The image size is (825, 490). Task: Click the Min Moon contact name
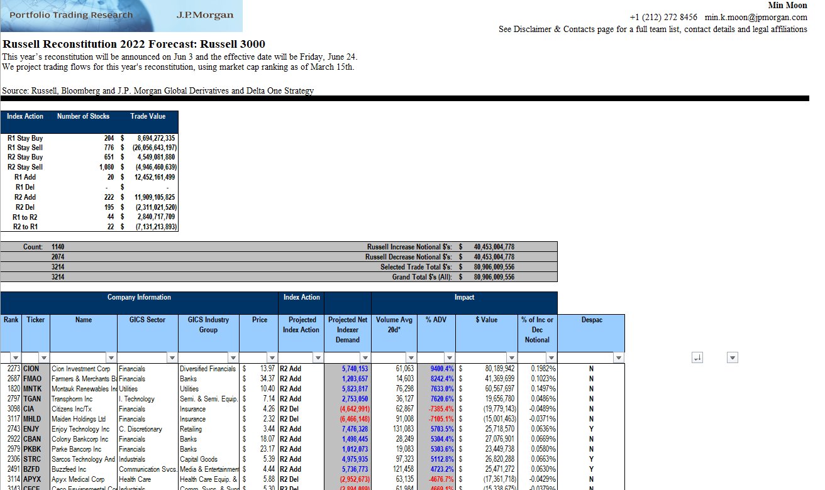(x=788, y=6)
